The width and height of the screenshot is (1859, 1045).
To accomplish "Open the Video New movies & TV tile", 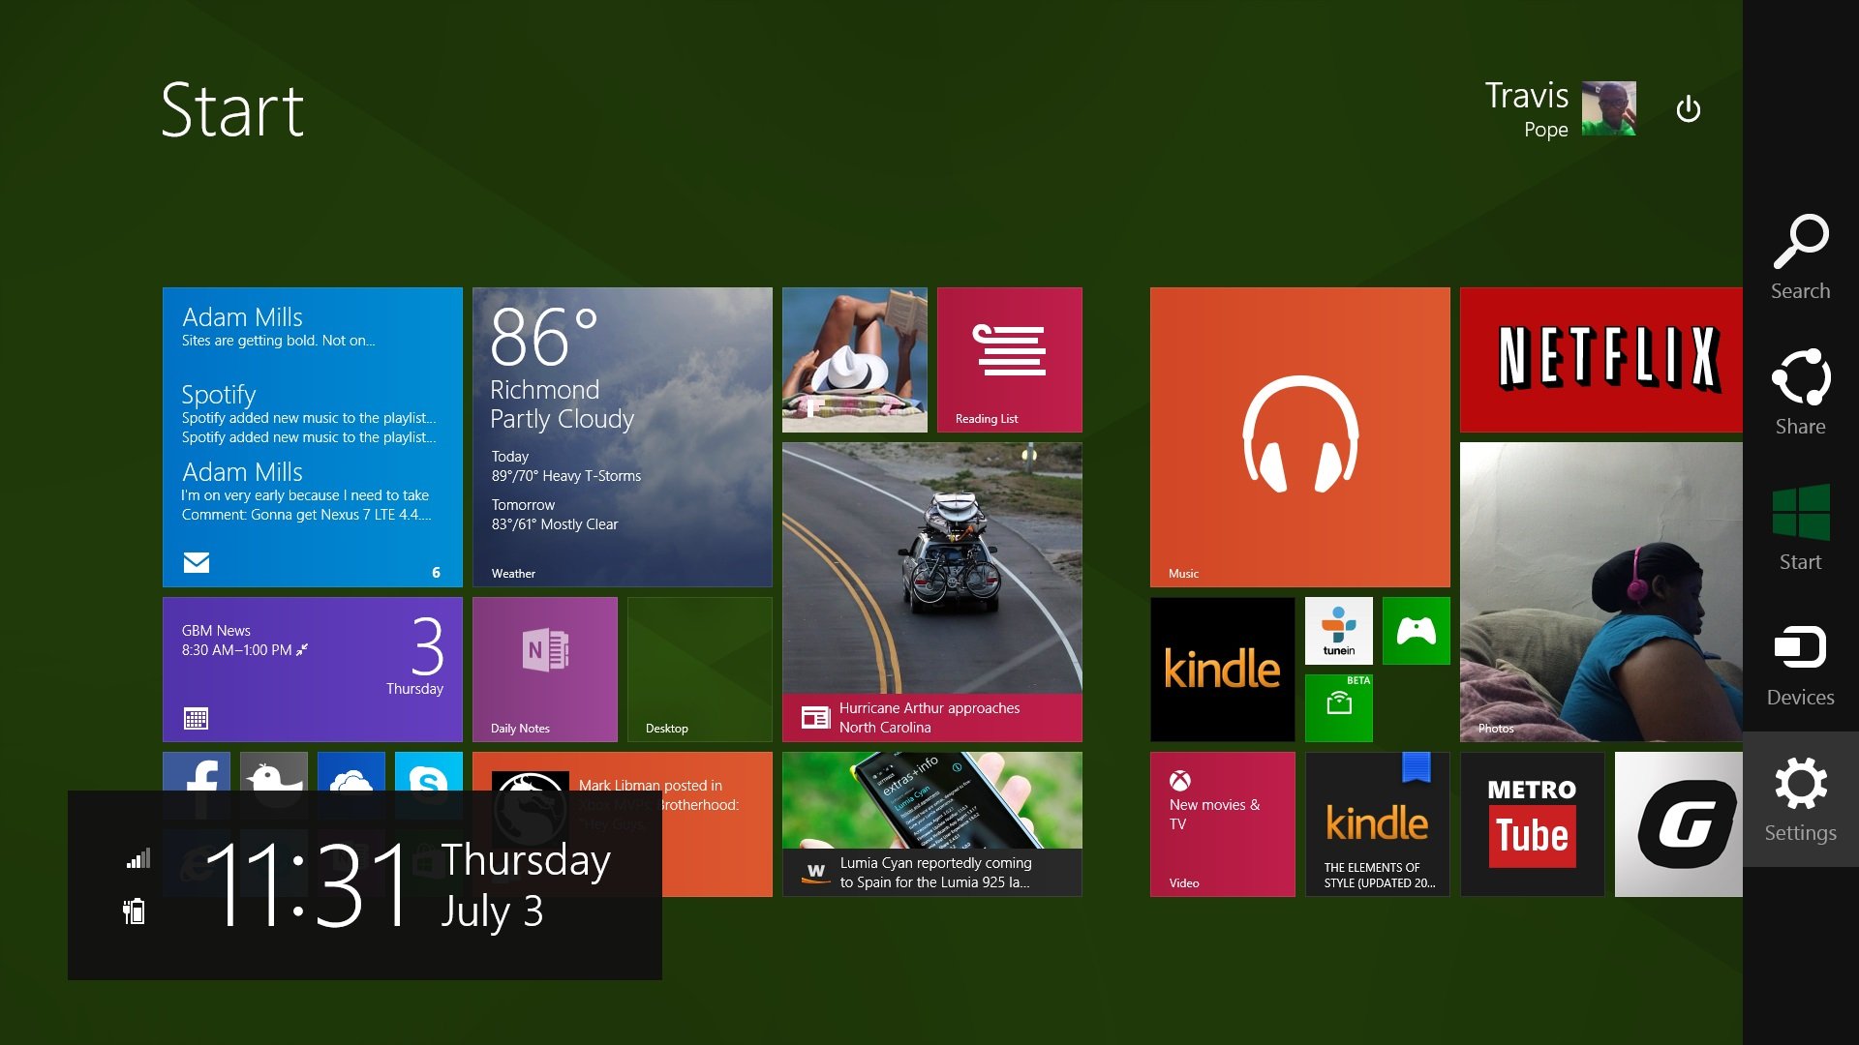I will click(1223, 824).
